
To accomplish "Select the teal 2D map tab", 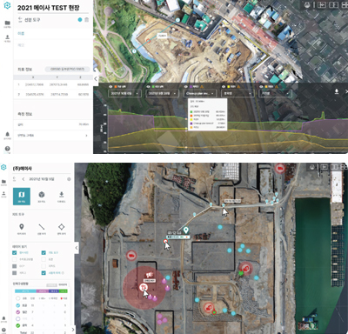I will click(x=22, y=197).
